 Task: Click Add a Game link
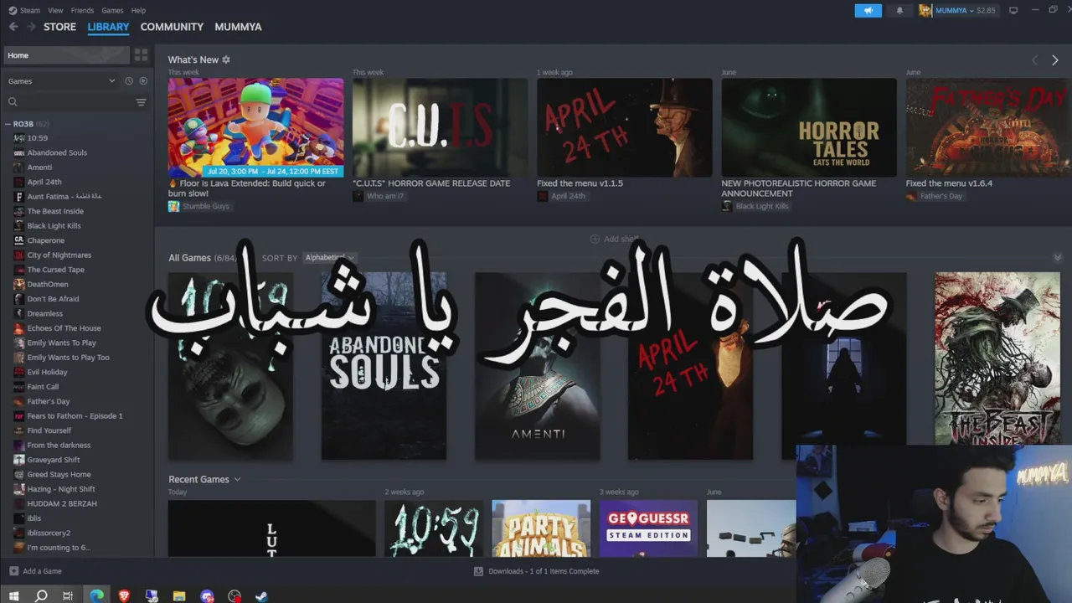click(42, 571)
